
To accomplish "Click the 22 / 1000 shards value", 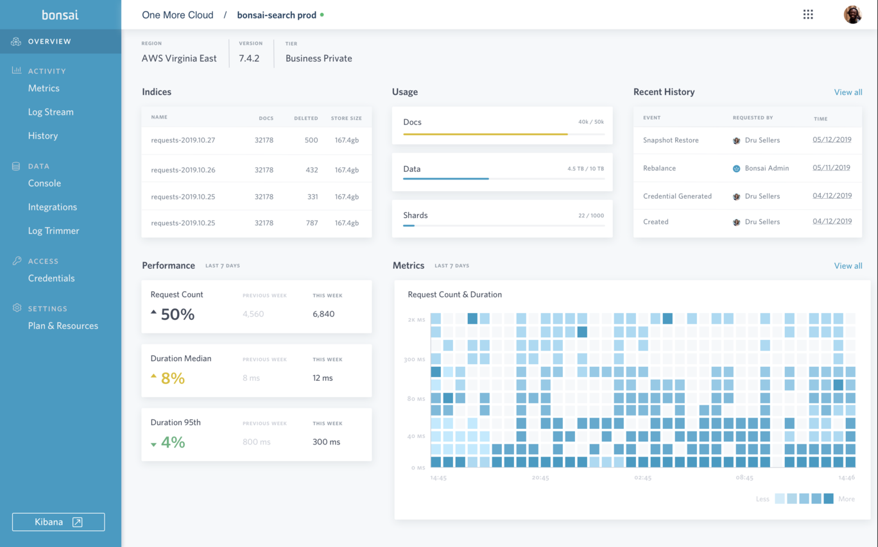I will pos(591,216).
